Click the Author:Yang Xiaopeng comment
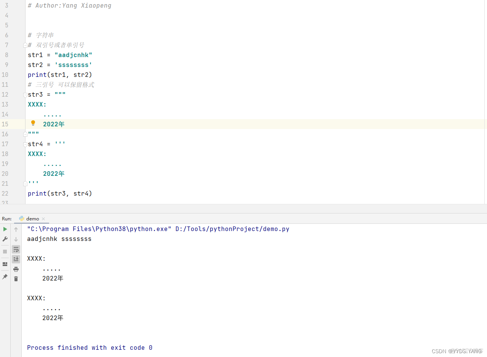Screen dimensions: 487x357 70,6
